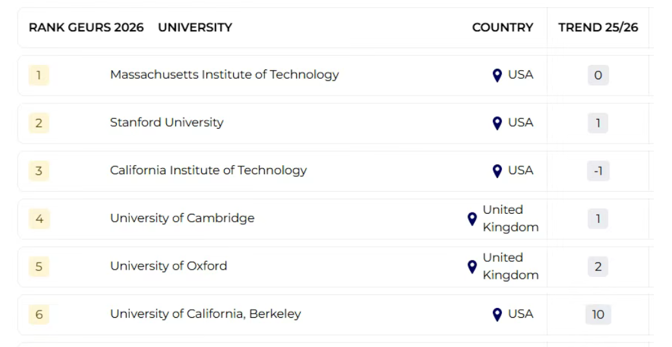Open the University of Cambridge entry
672x347 pixels.
point(182,218)
